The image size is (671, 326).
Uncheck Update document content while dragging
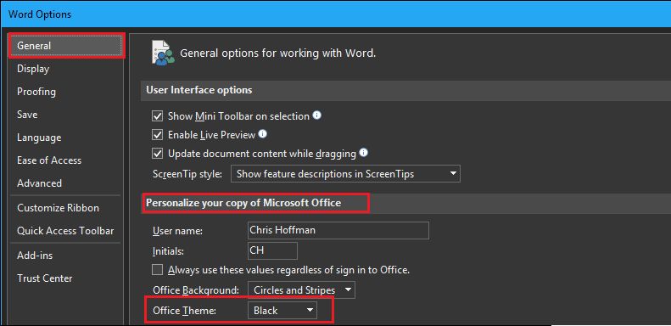click(158, 154)
